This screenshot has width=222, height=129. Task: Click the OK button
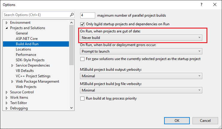(x=177, y=121)
